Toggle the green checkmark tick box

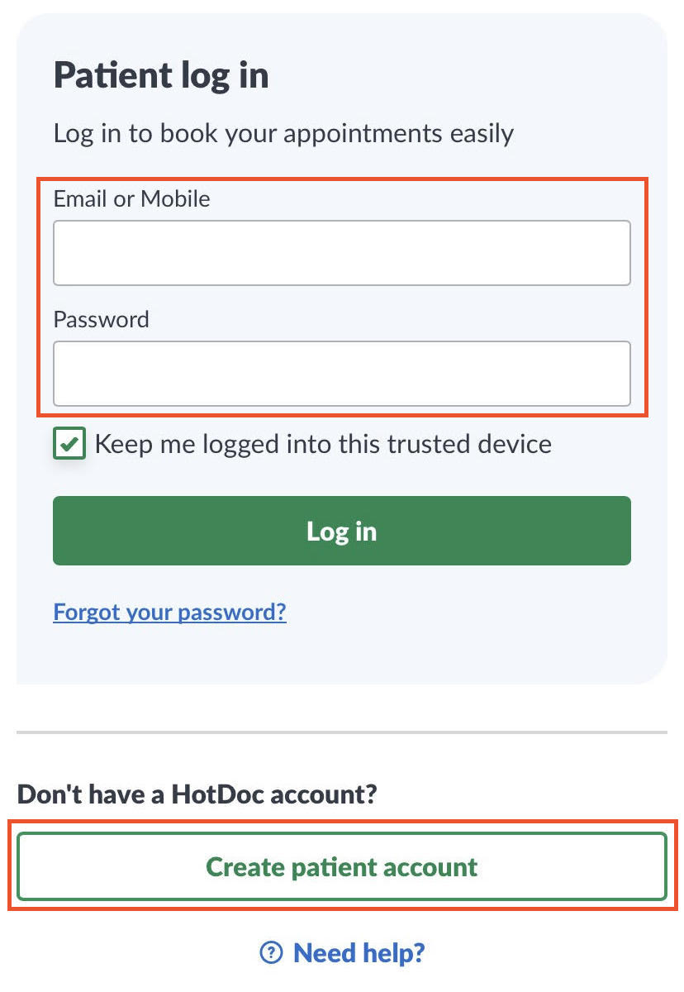(x=69, y=444)
